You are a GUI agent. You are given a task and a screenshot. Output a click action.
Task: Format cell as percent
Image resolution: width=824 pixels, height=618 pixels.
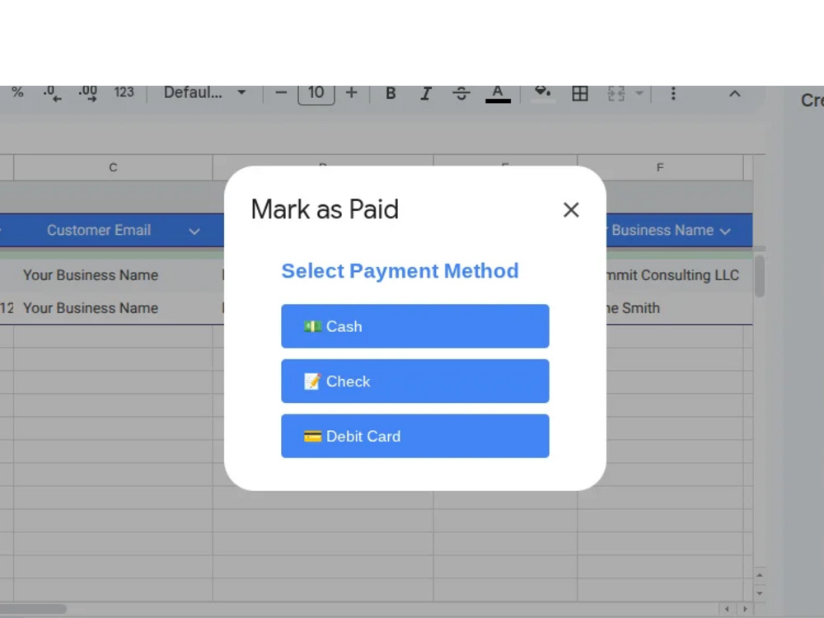pos(17,93)
